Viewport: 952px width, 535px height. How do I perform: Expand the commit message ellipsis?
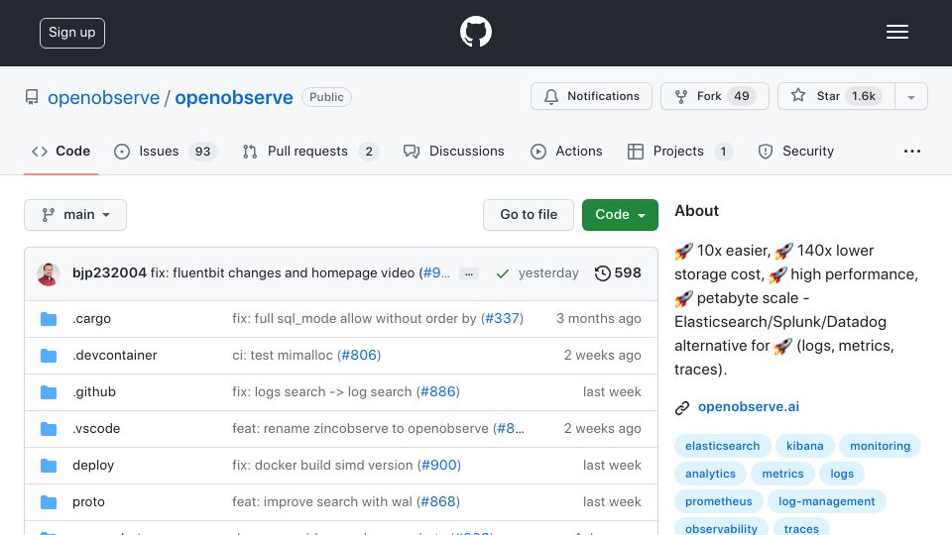coord(469,274)
